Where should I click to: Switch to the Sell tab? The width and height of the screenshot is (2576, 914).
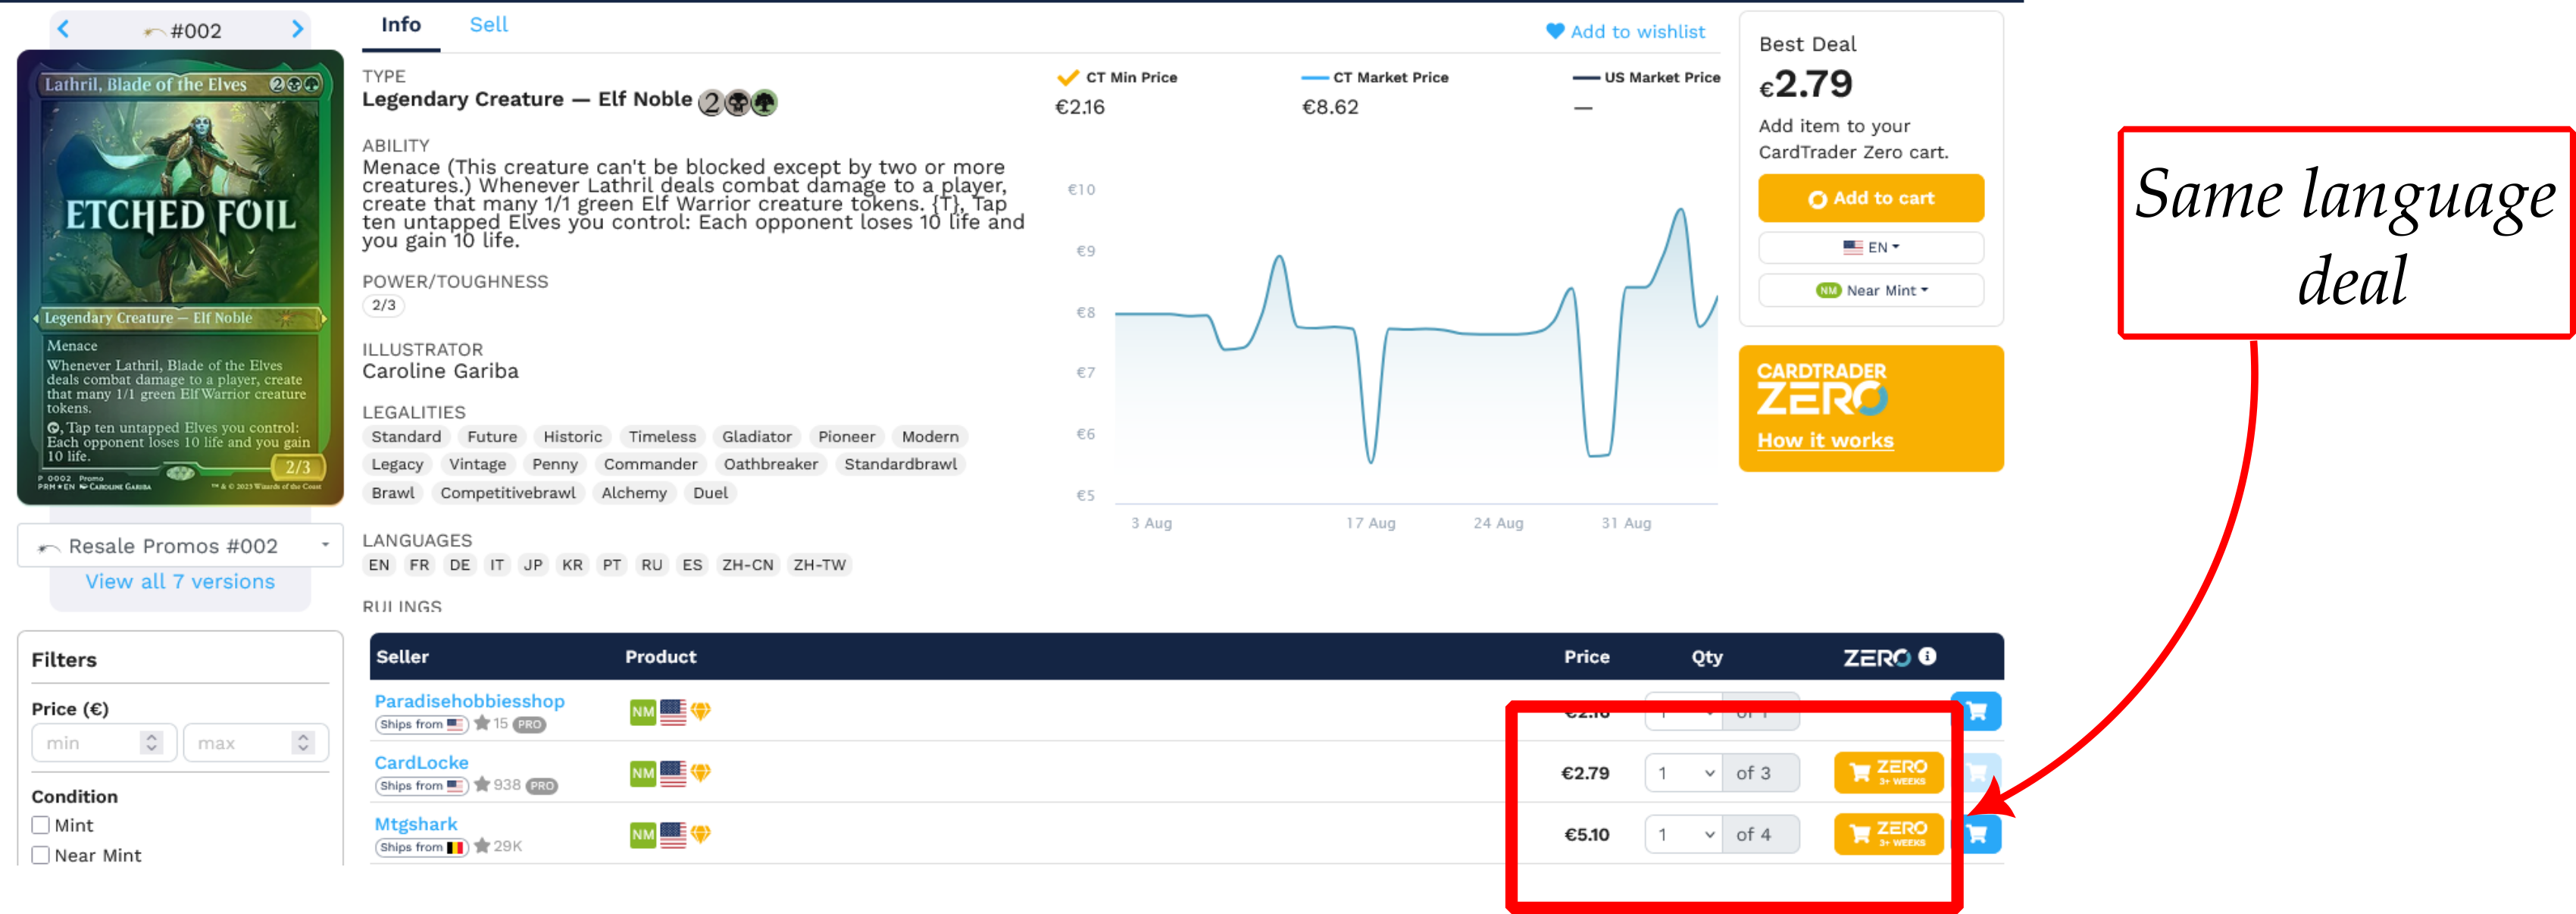(x=488, y=25)
